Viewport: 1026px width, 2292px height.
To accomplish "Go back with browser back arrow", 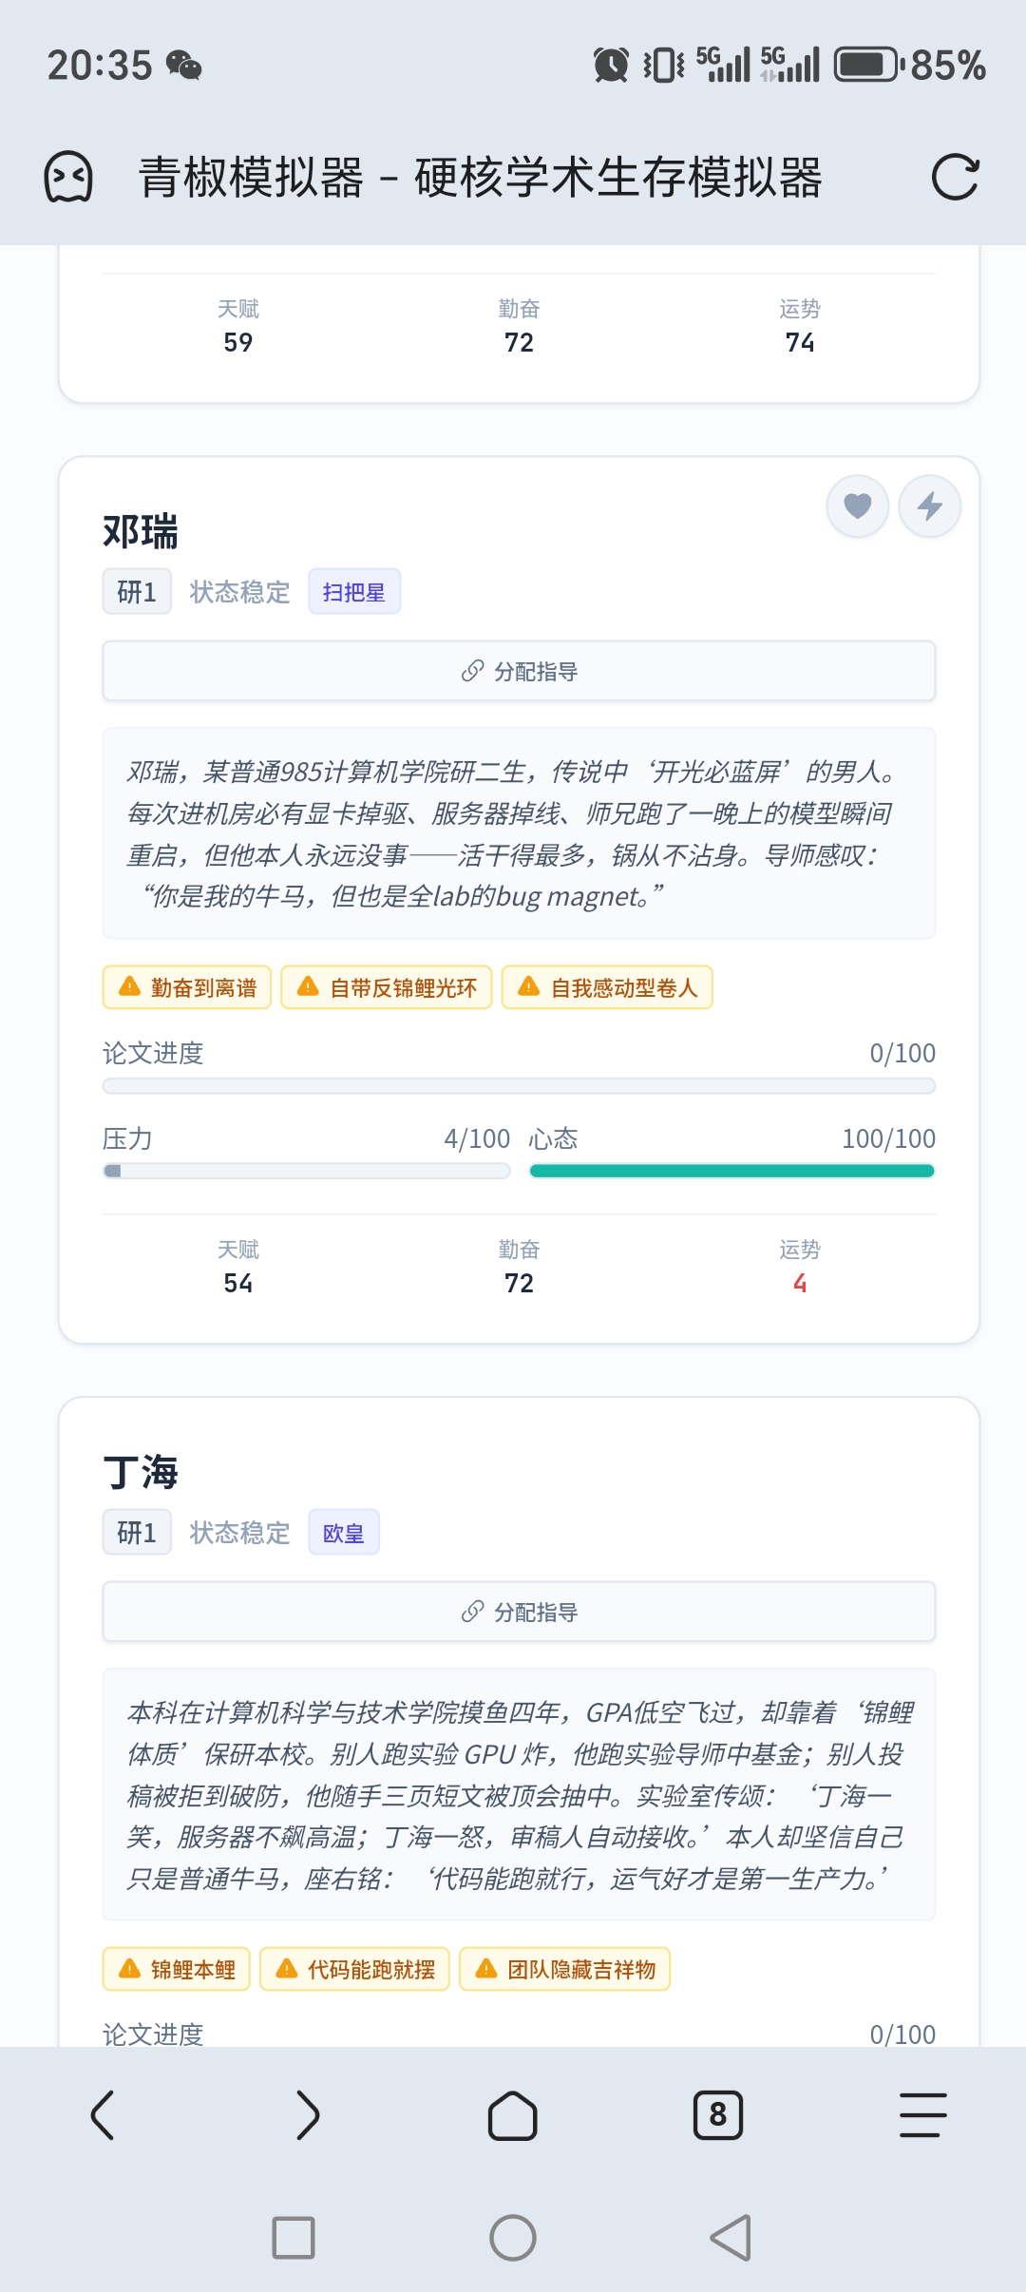I will (103, 2115).
